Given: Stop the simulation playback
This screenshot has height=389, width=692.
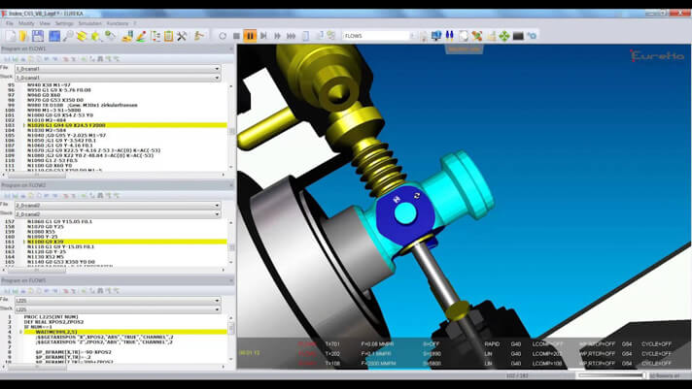Looking at the screenshot, I should tap(236, 36).
